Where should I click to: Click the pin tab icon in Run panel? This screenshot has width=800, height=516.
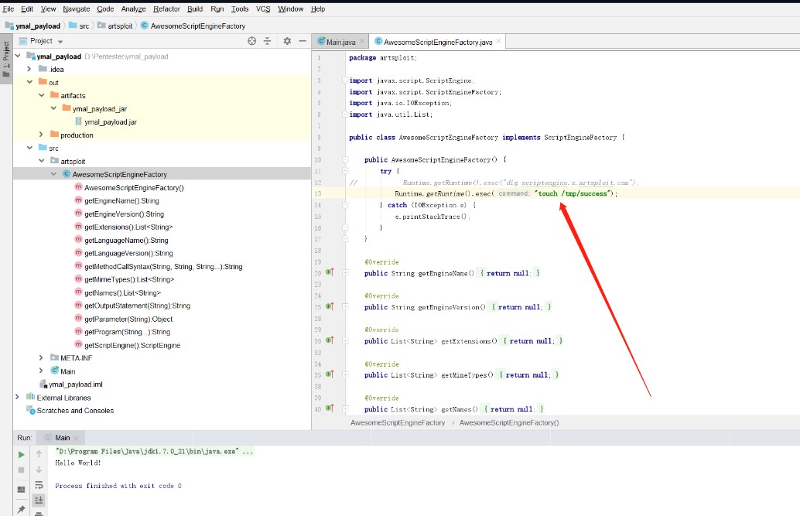22,509
